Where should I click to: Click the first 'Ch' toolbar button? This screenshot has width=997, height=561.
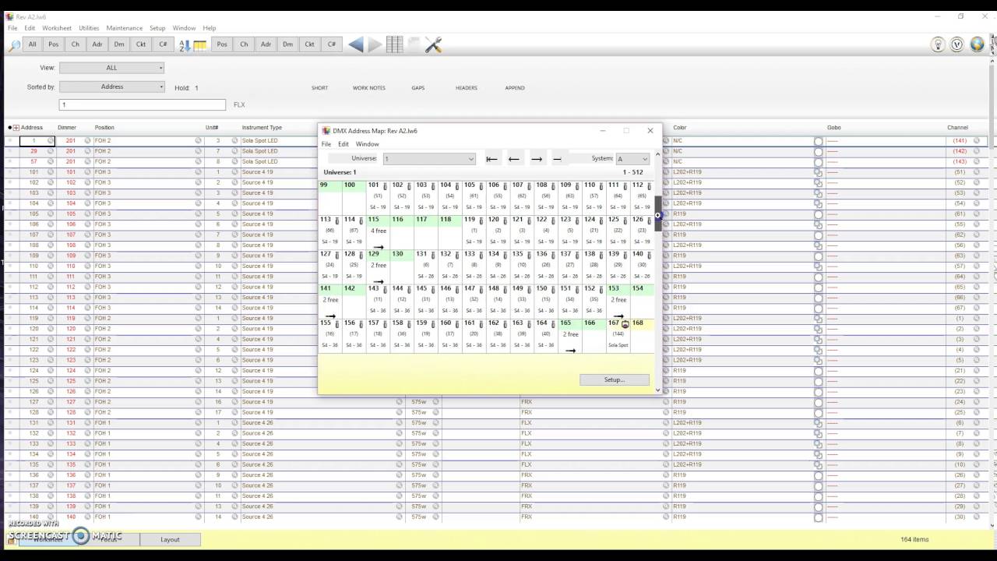[76, 44]
